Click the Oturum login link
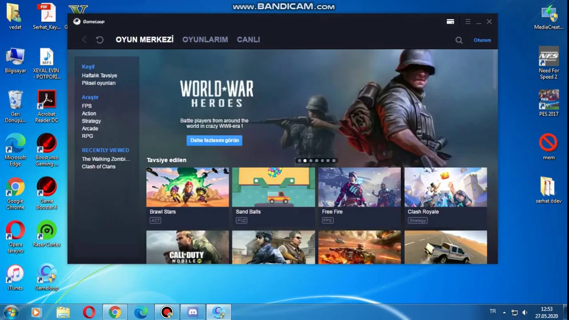Screen dimensions: 569x320 click(482, 40)
